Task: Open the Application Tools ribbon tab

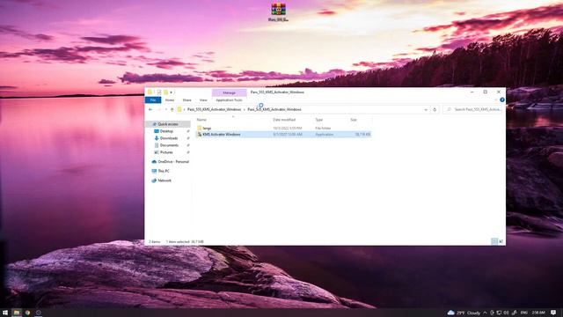Action: [x=229, y=100]
